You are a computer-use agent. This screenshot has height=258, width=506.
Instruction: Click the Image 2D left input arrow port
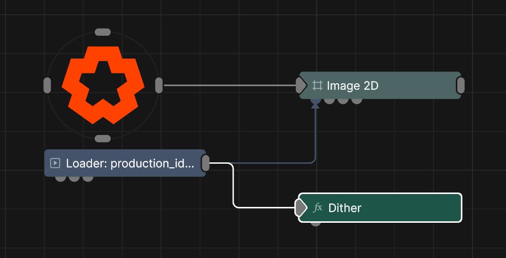click(x=301, y=85)
